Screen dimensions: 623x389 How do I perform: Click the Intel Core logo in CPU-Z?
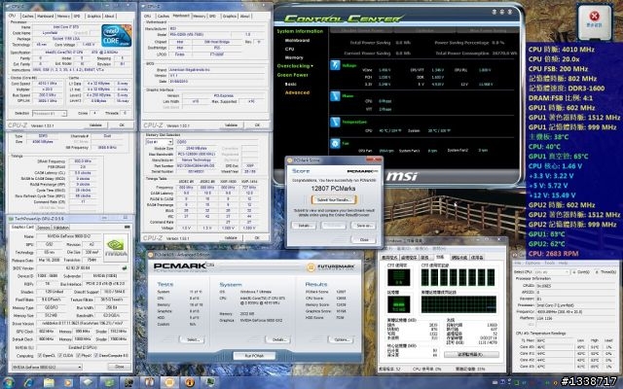116,36
